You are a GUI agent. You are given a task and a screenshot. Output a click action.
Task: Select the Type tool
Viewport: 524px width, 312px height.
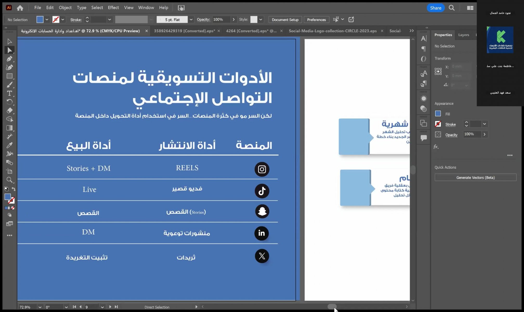tap(9, 93)
